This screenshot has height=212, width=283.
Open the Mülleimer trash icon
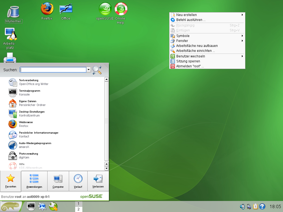(13, 12)
